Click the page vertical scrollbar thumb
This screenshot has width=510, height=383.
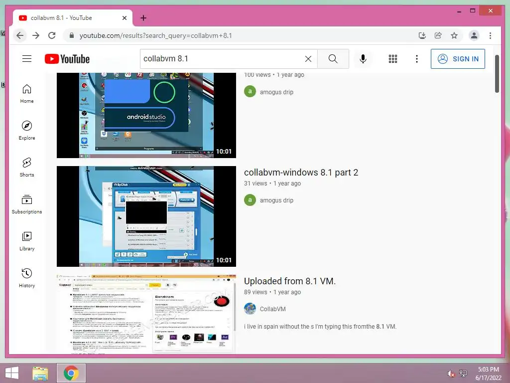[497, 74]
